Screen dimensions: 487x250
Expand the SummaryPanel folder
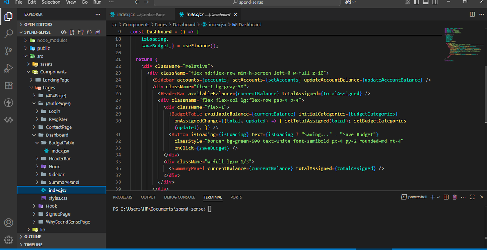pyautogui.click(x=61, y=182)
